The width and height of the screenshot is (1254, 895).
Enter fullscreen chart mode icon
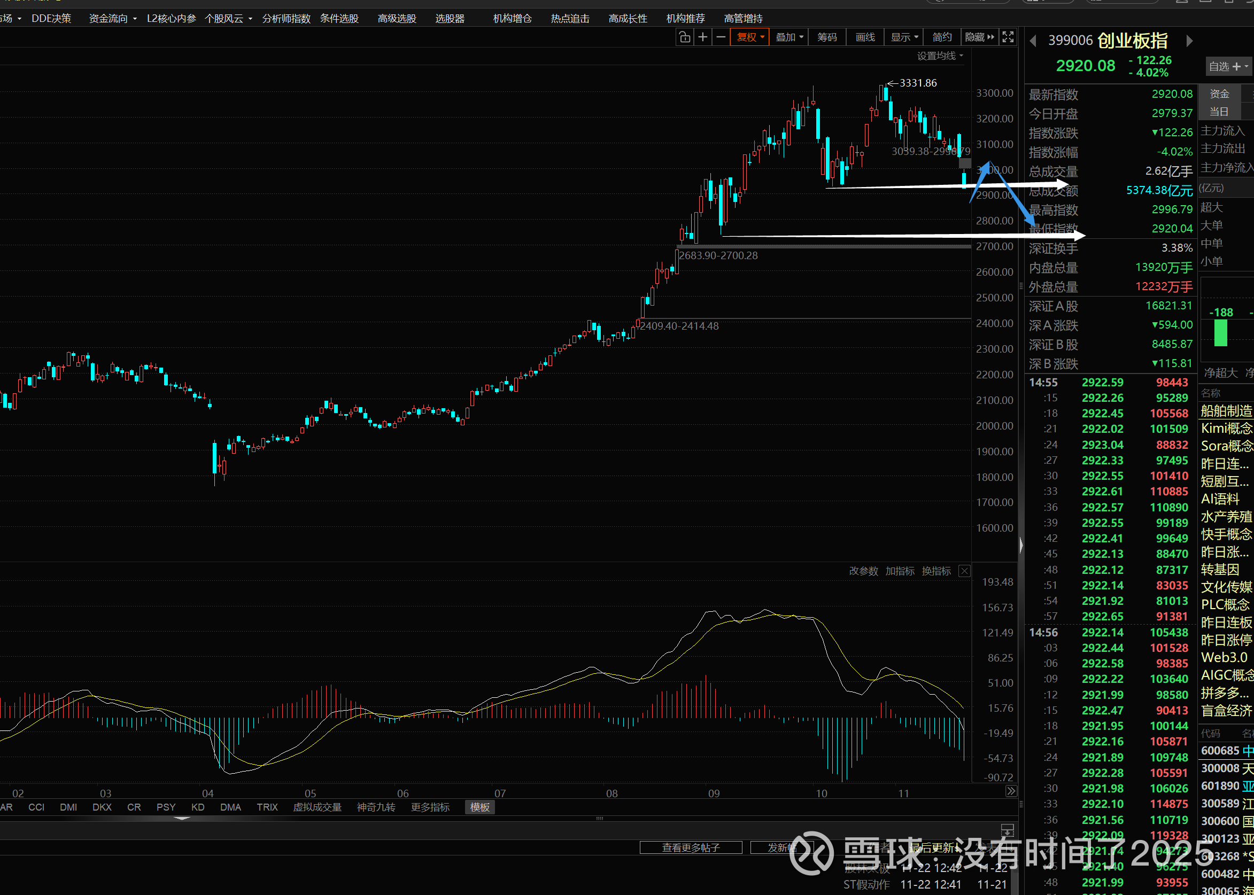(x=1008, y=37)
